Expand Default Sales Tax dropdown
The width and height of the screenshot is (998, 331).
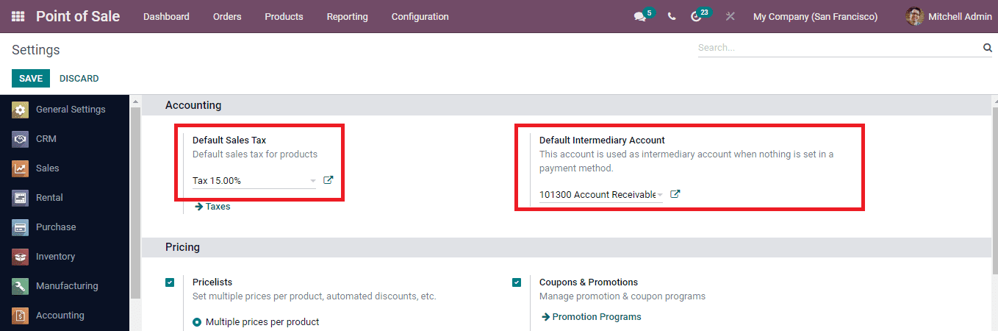tap(312, 181)
